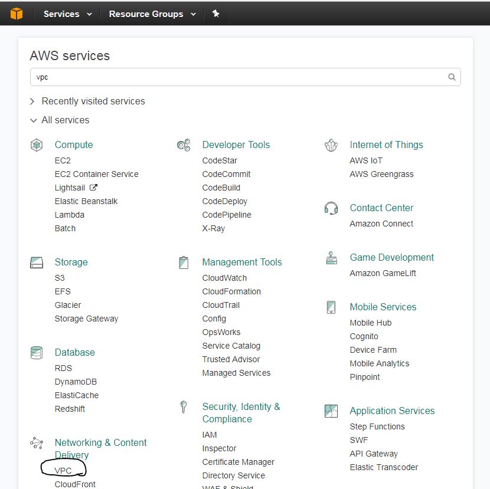This screenshot has width=490, height=489.
Task: Open the IAM service
Action: [x=210, y=435]
